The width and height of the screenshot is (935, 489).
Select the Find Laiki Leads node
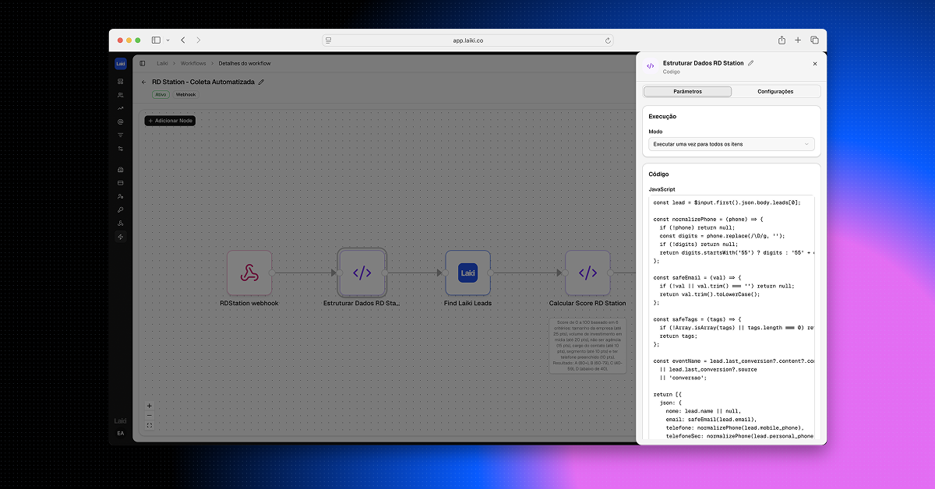coord(467,273)
